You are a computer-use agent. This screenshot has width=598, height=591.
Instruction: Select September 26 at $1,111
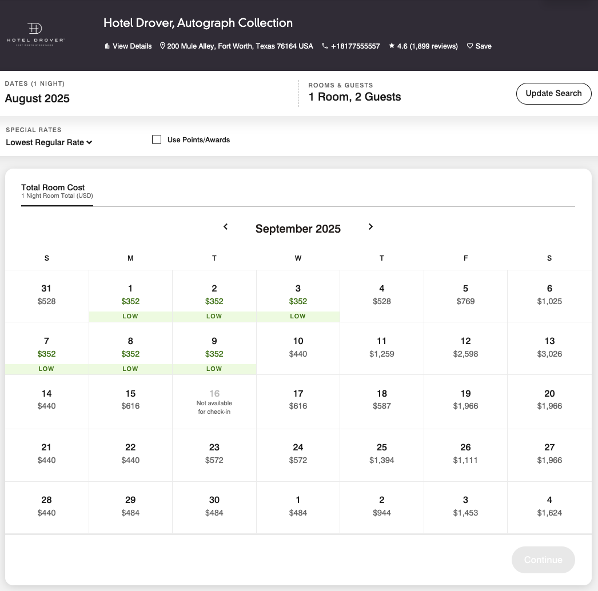click(466, 456)
